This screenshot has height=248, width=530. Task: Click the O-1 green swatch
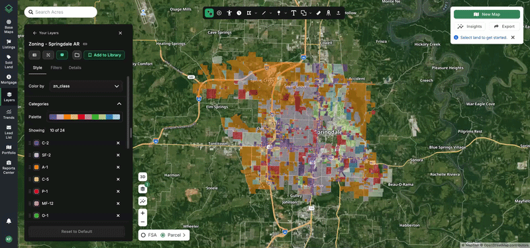[36, 216]
